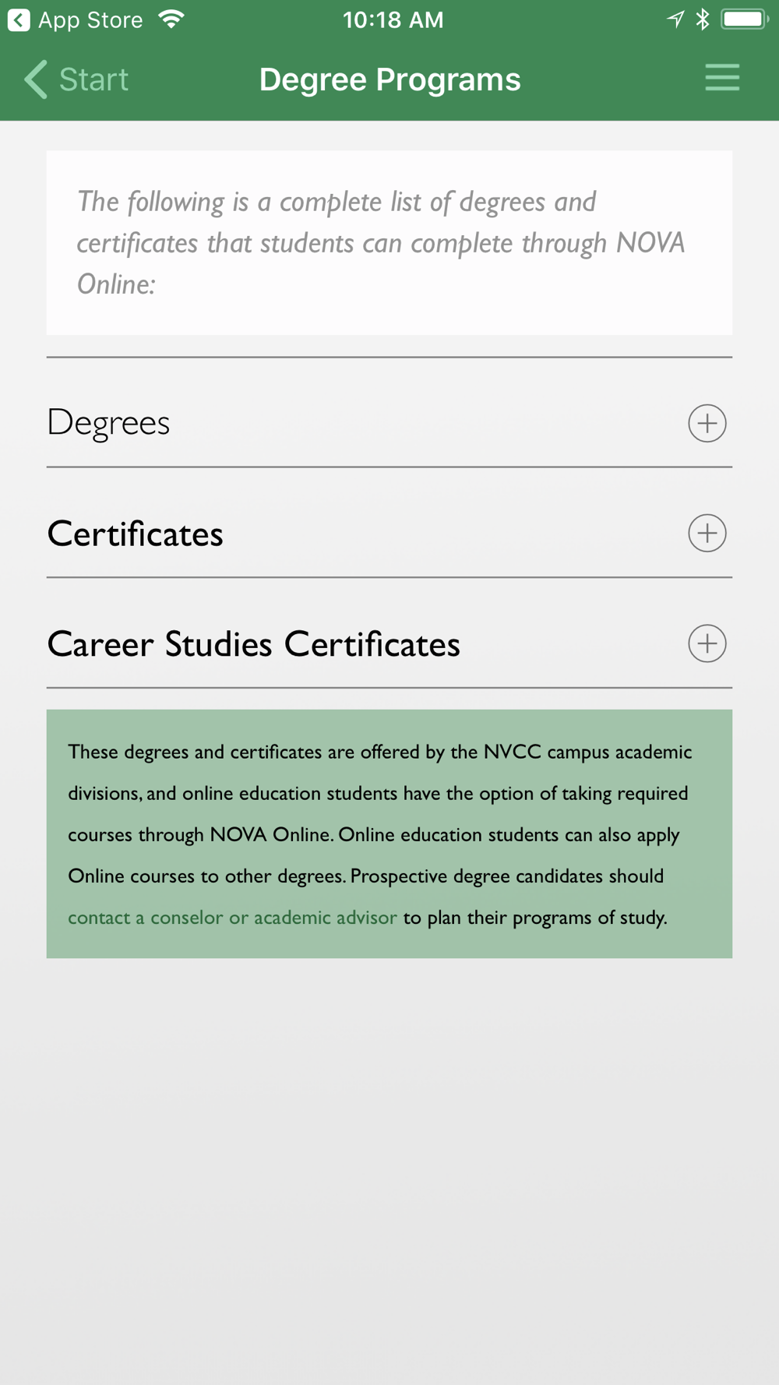Tap the location services arrow icon
Screen dimensions: 779x1385
click(675, 19)
